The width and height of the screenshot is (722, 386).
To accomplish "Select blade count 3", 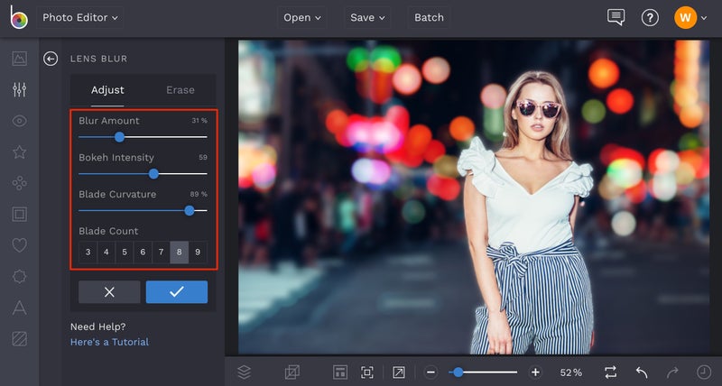I will click(88, 253).
